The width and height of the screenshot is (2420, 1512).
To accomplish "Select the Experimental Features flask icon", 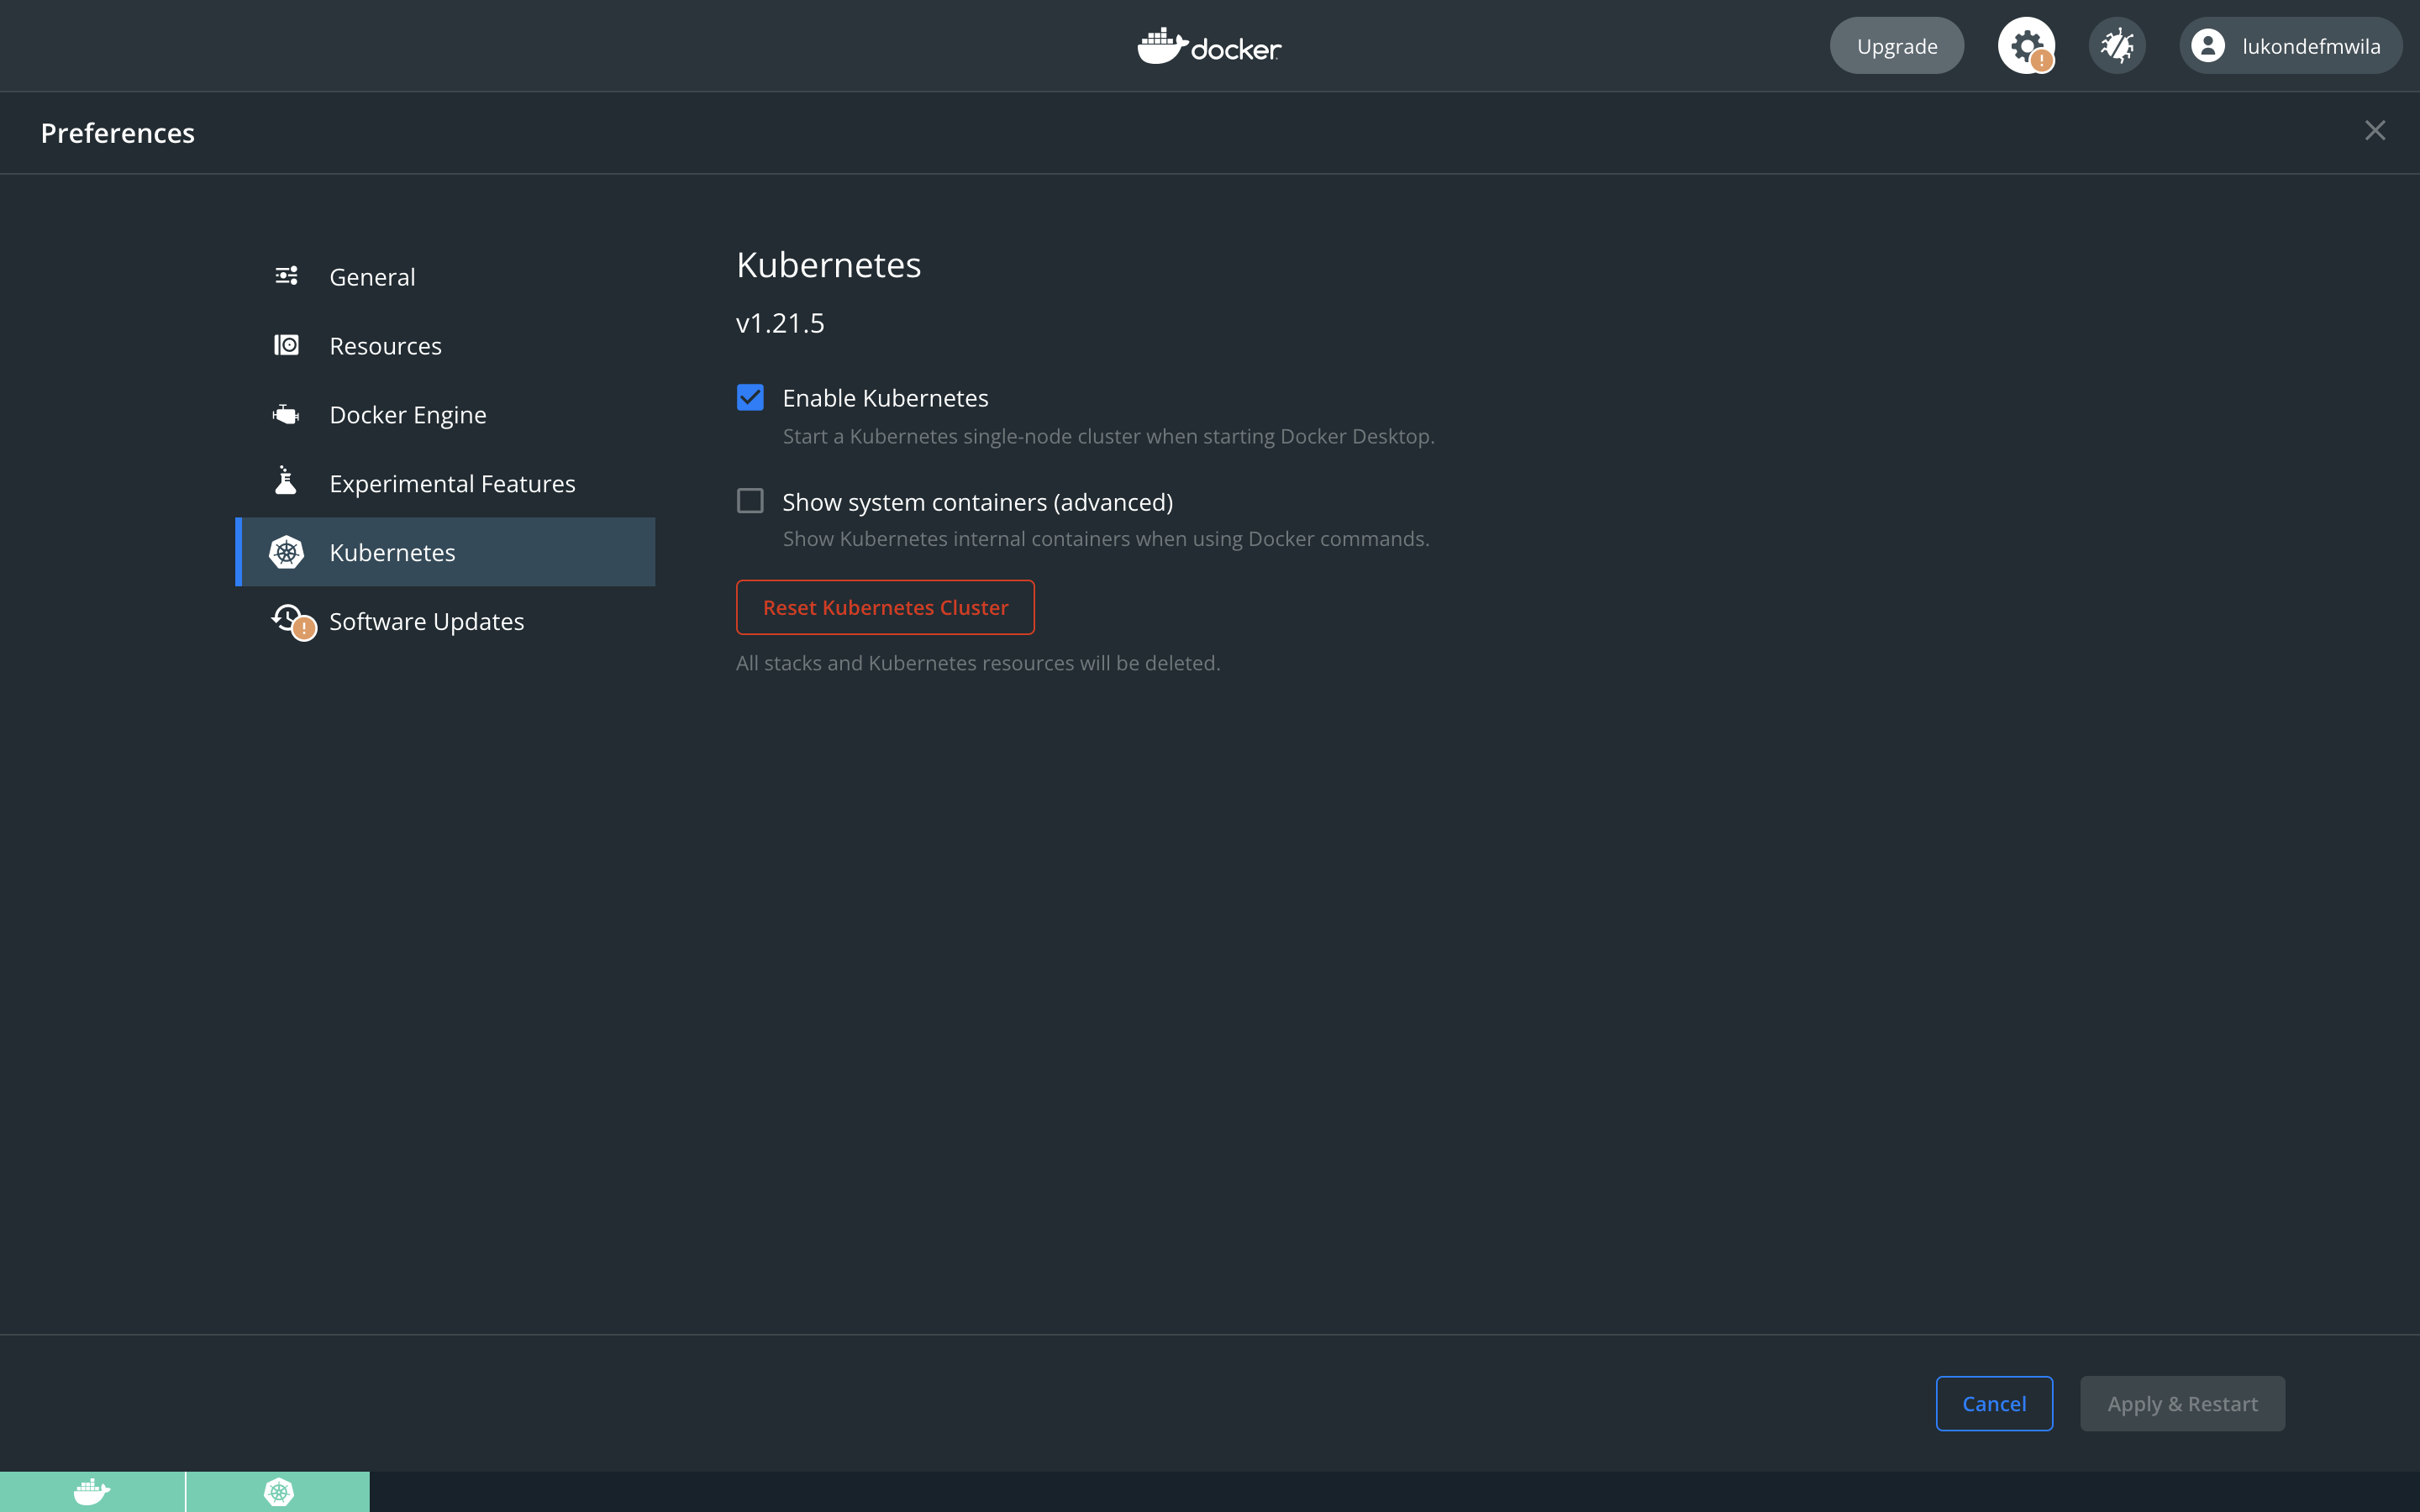I will pos(286,481).
